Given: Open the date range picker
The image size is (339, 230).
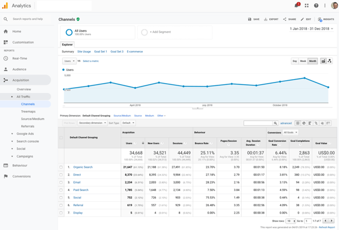Looking at the screenshot, I should (x=311, y=28).
